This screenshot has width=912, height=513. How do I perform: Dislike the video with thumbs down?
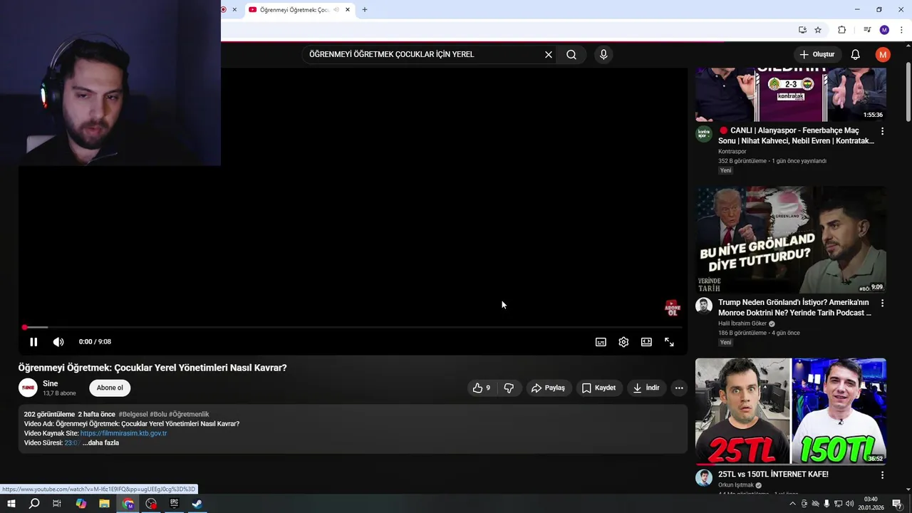coord(509,388)
